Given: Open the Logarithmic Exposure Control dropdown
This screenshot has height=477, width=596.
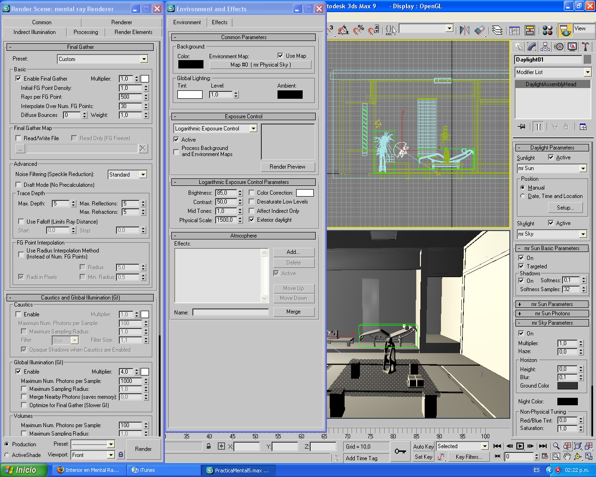Looking at the screenshot, I should tap(216, 129).
